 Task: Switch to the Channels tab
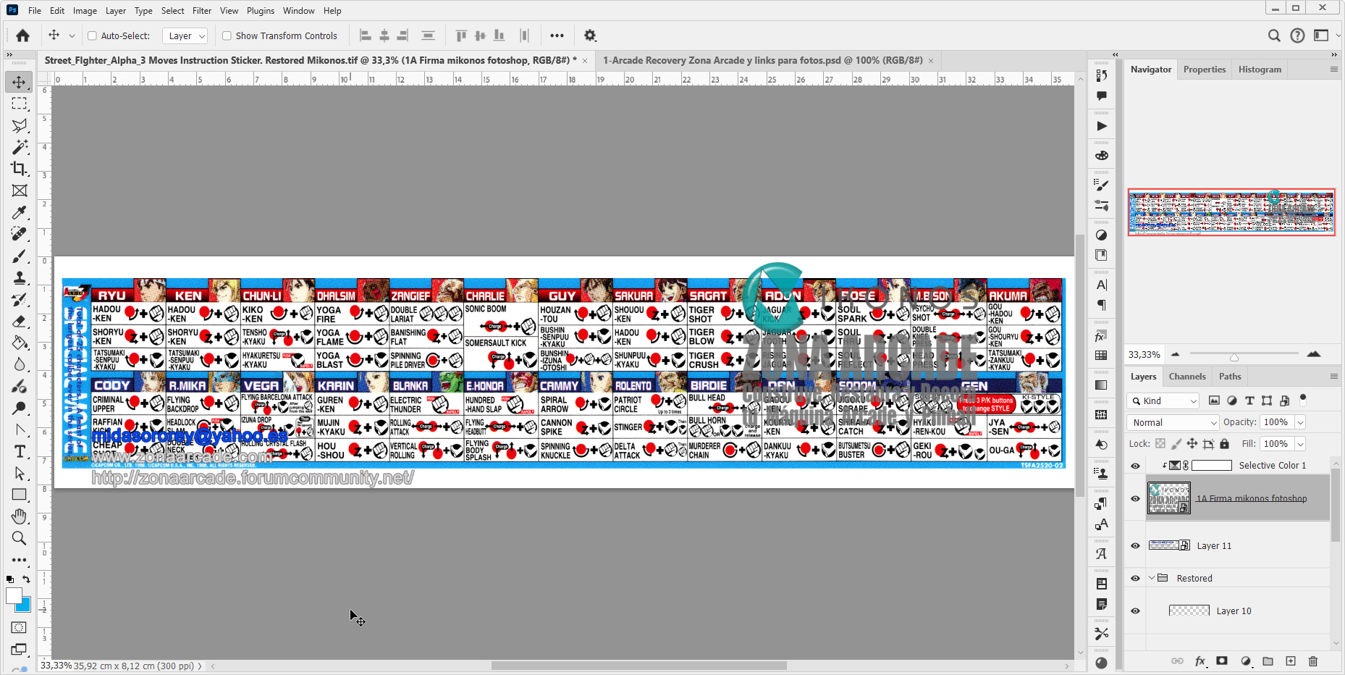point(1187,377)
